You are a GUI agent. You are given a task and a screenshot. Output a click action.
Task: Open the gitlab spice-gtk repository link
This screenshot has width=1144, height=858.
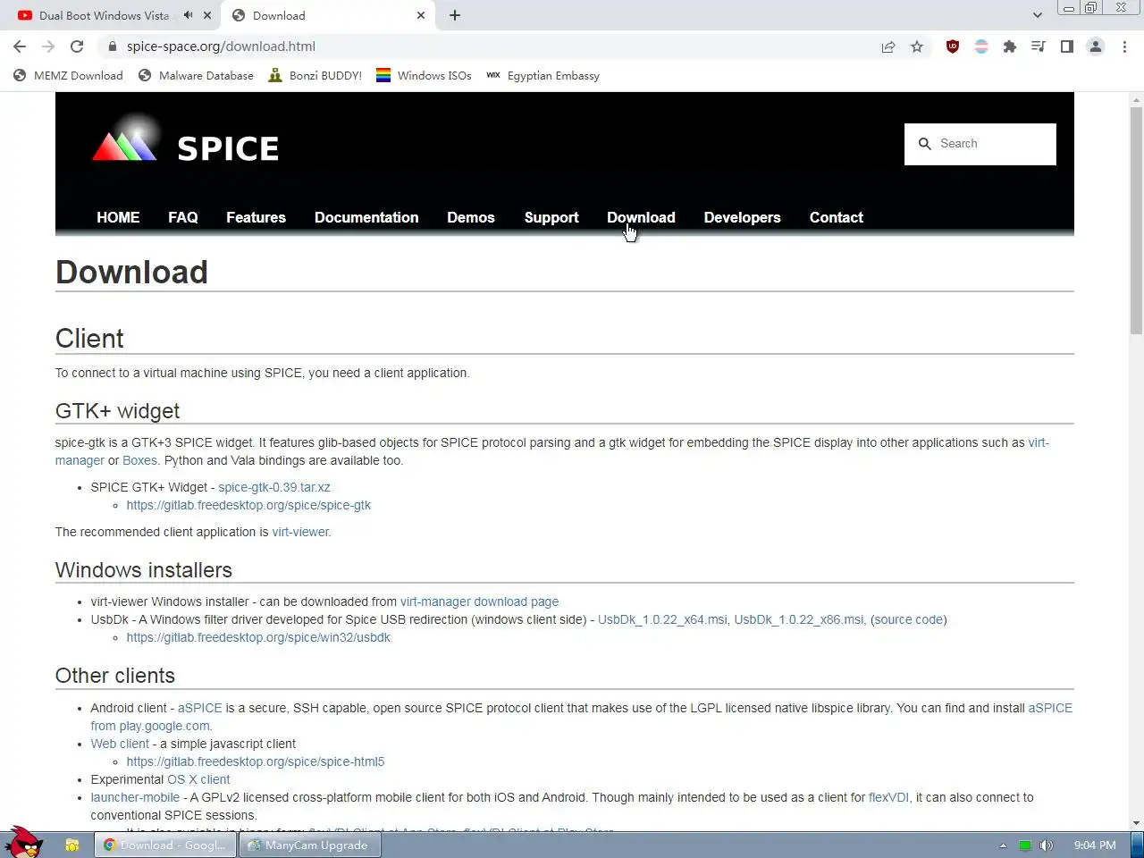point(248,505)
